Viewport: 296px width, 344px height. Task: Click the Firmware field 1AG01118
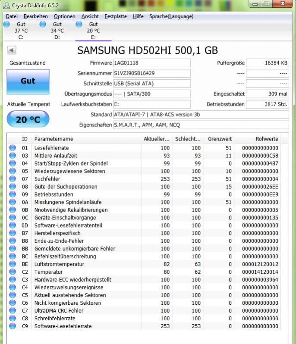pos(152,63)
